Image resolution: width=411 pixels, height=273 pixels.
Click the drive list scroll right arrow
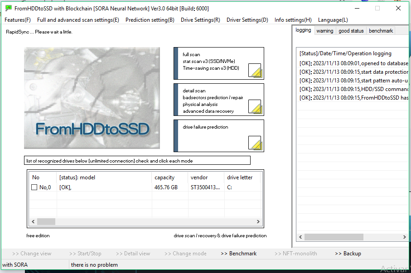[x=258, y=222]
